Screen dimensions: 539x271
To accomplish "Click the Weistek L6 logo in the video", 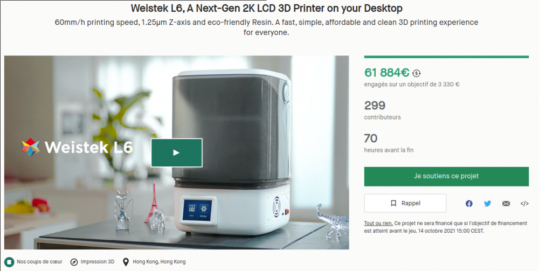I will [x=77, y=147].
